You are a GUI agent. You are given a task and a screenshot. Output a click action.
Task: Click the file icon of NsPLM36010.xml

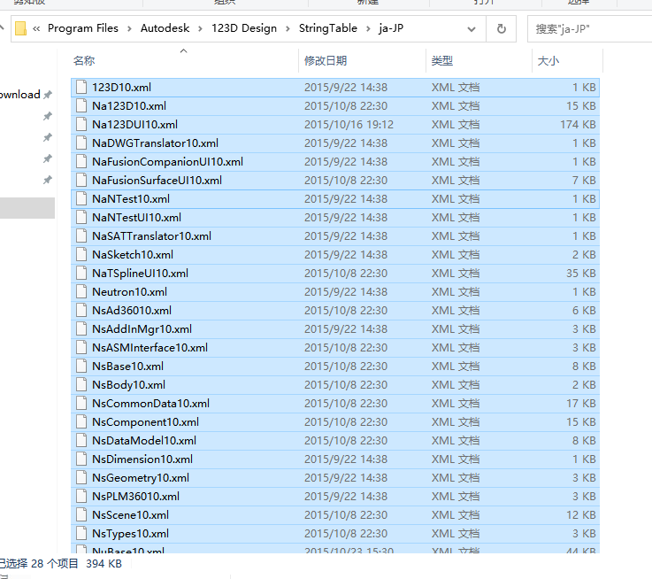[81, 496]
